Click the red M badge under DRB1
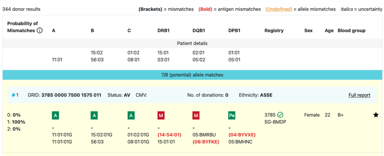This screenshot has height=156, width=384. point(161,116)
